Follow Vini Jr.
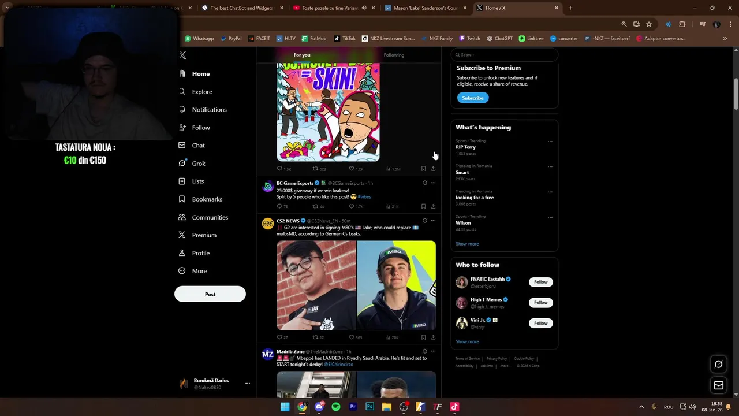Image resolution: width=739 pixels, height=416 pixels. point(541,323)
